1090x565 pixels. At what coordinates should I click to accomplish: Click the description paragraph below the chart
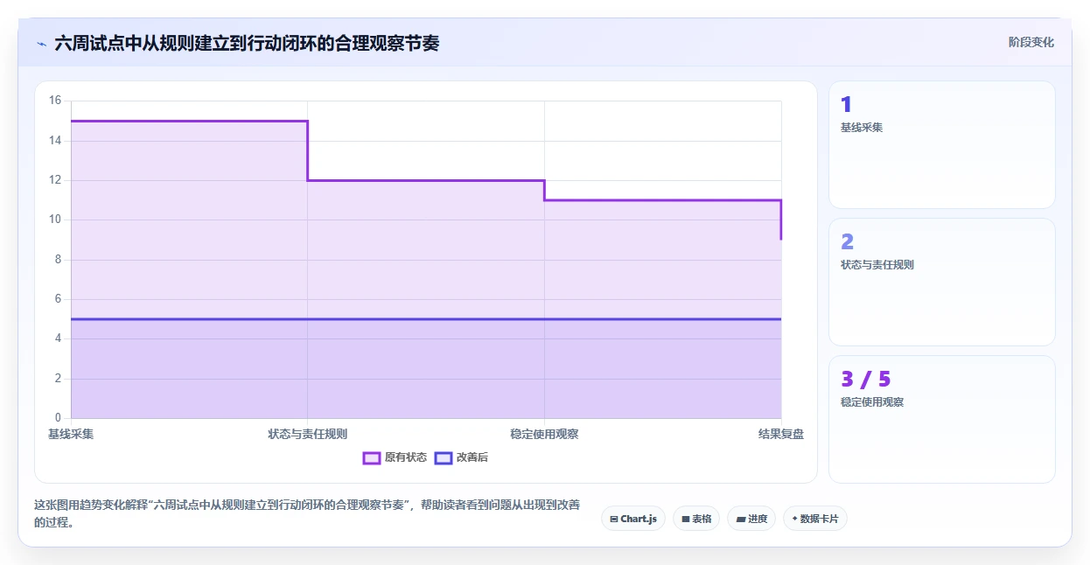(307, 513)
